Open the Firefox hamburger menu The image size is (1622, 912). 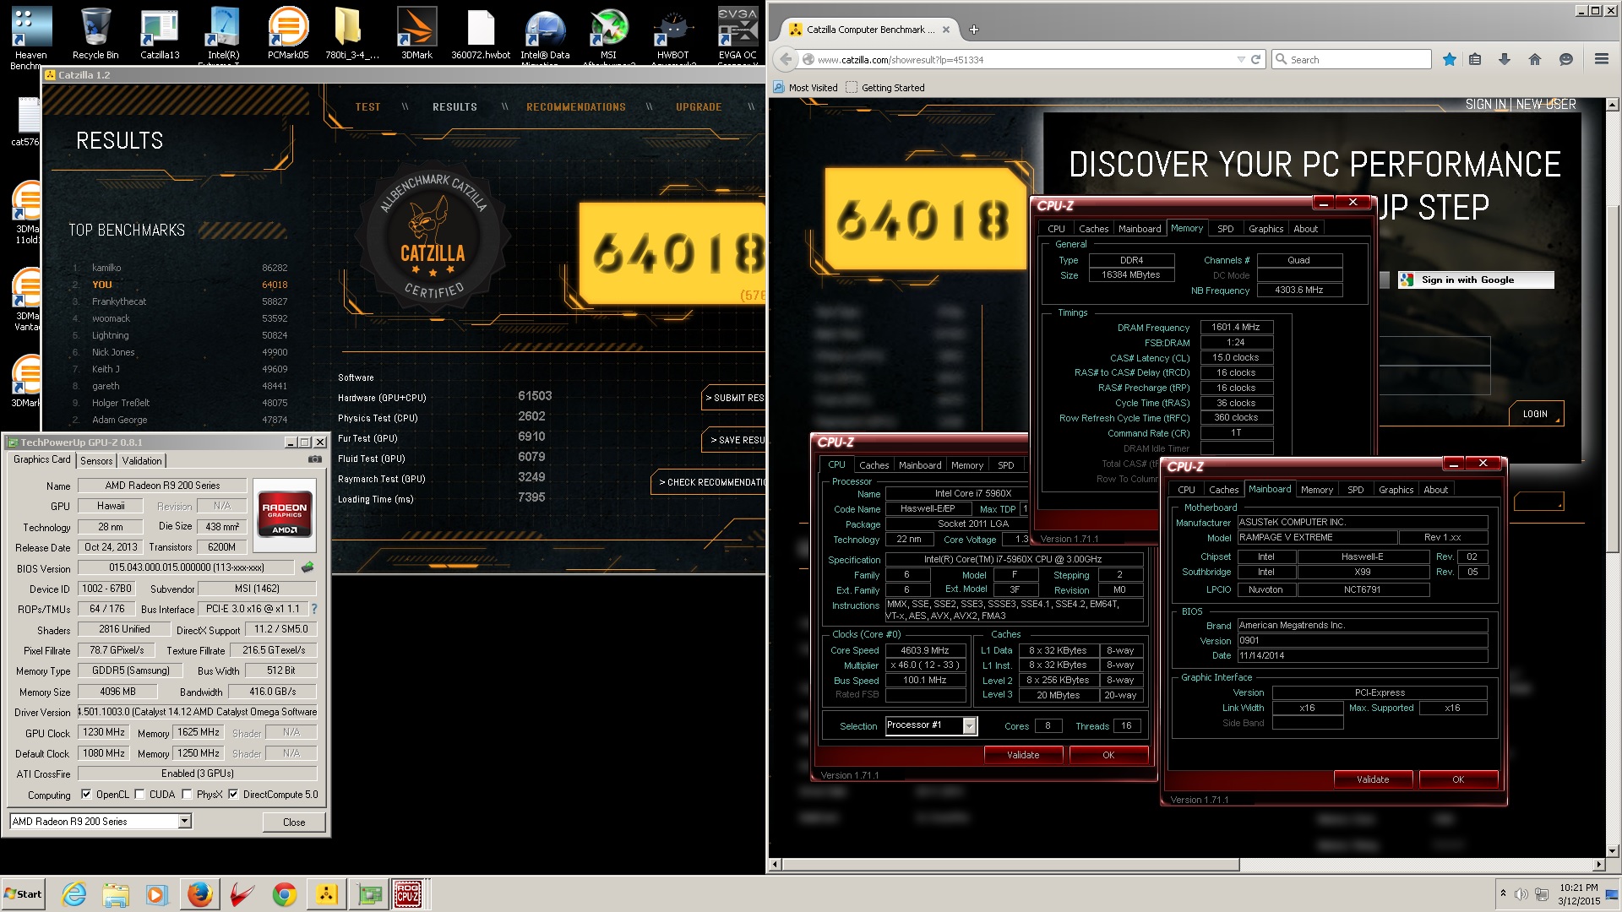click(1601, 59)
